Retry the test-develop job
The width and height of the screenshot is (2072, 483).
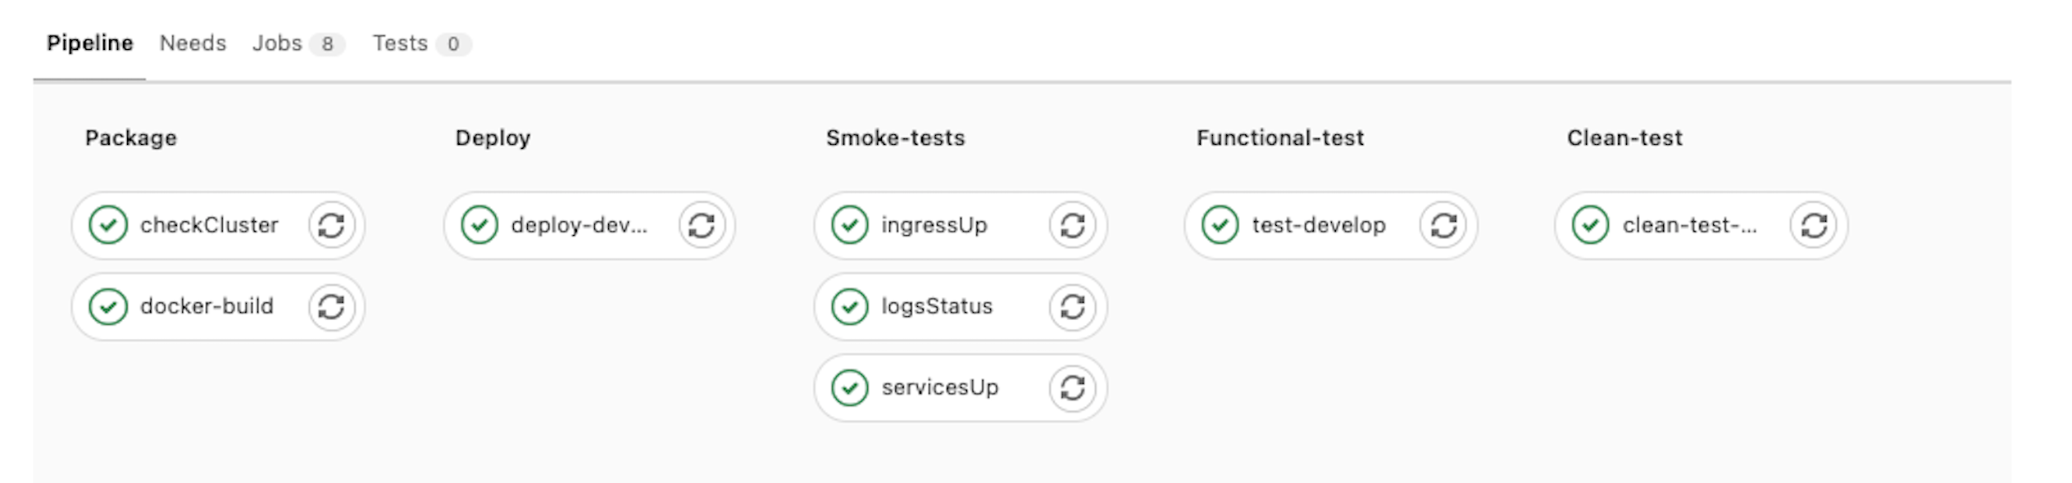point(1443,225)
